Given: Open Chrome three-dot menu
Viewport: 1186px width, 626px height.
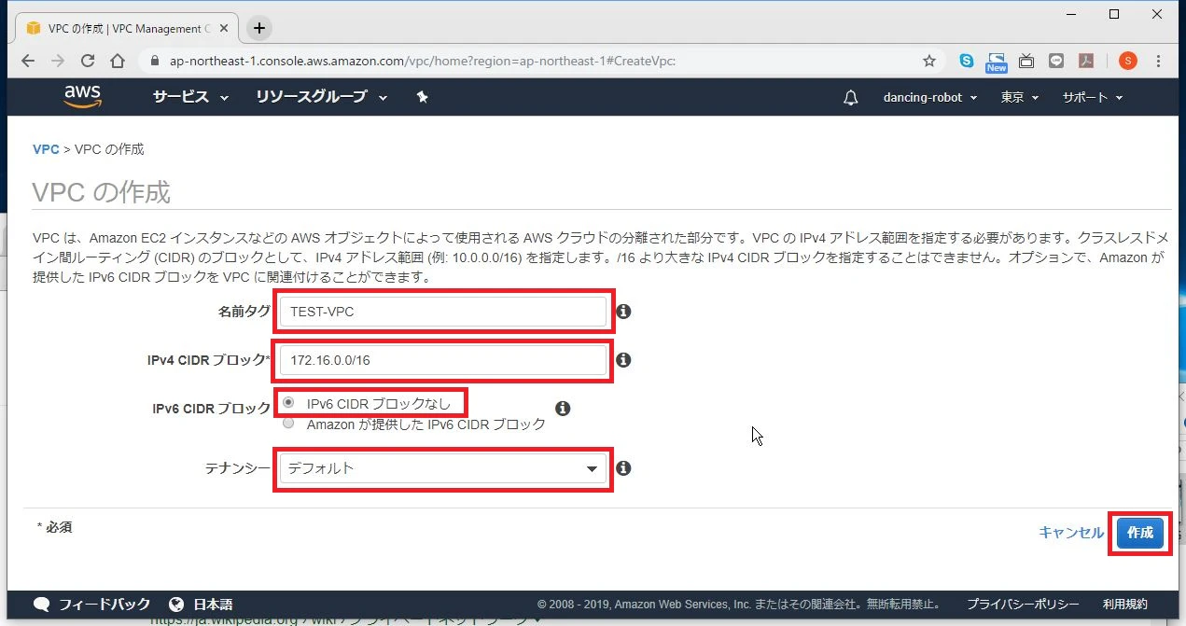Looking at the screenshot, I should 1159,61.
